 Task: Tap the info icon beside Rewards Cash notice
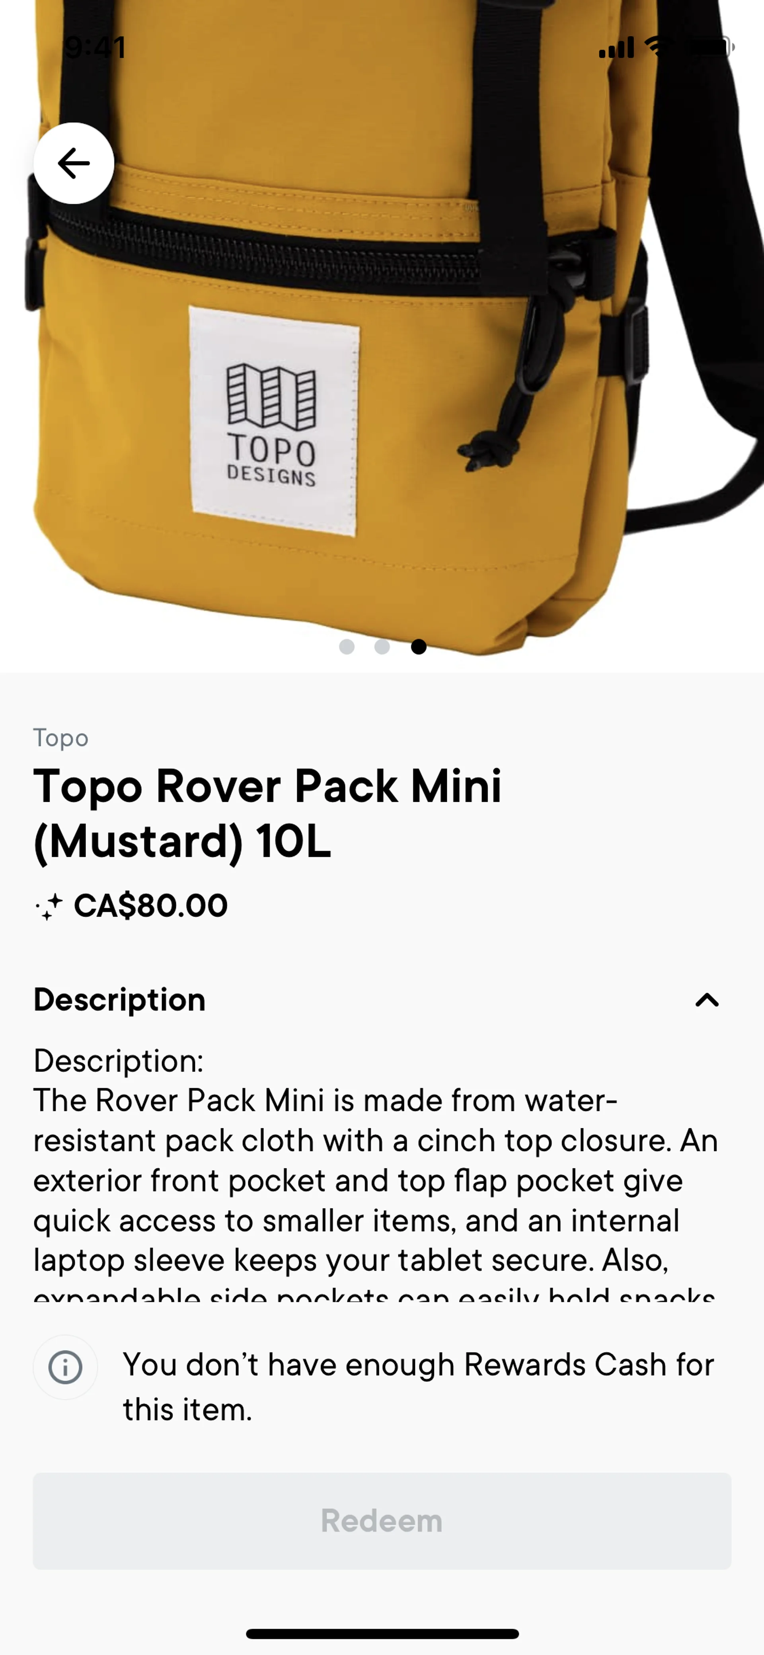66,1367
